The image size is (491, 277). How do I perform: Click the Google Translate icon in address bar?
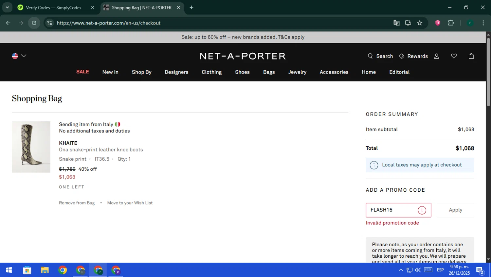tap(396, 23)
